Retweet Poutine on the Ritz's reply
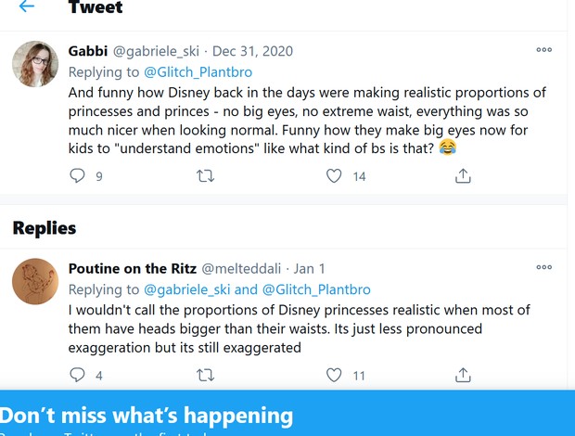575x436 pixels. coord(206,375)
